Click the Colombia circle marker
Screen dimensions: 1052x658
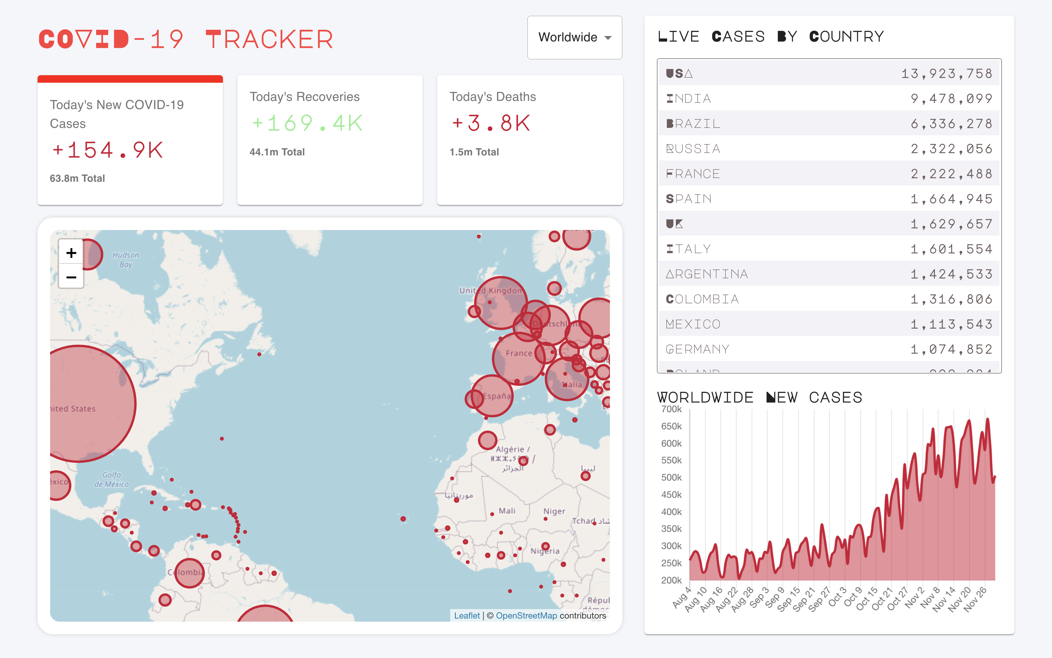coord(189,573)
